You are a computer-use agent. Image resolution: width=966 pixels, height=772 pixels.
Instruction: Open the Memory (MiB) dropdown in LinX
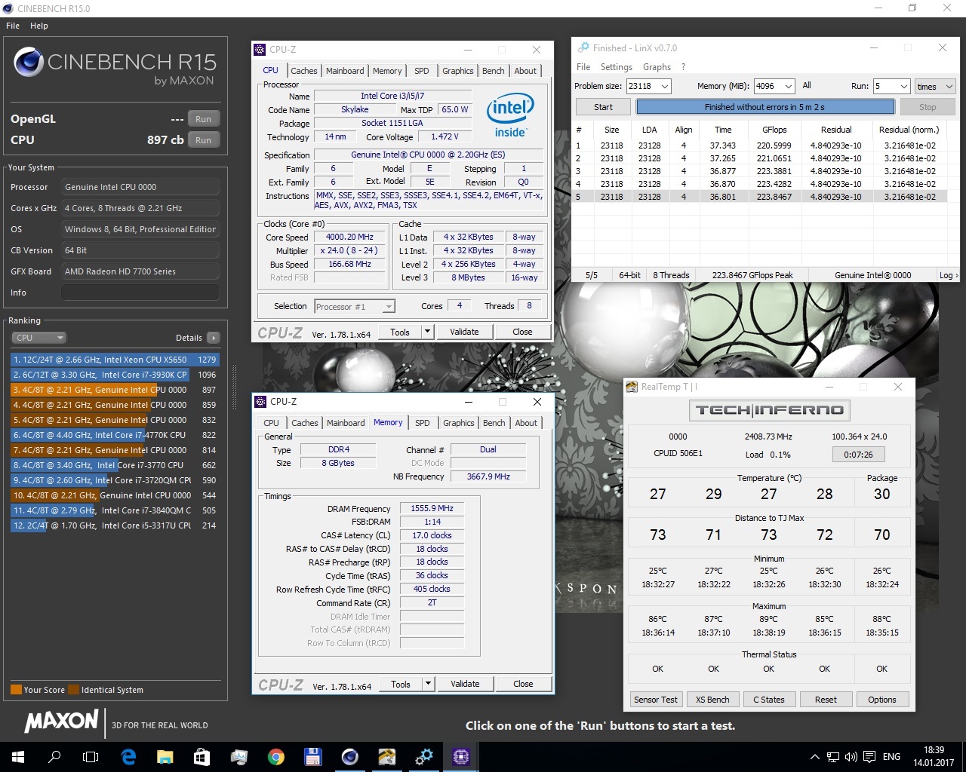coord(789,86)
